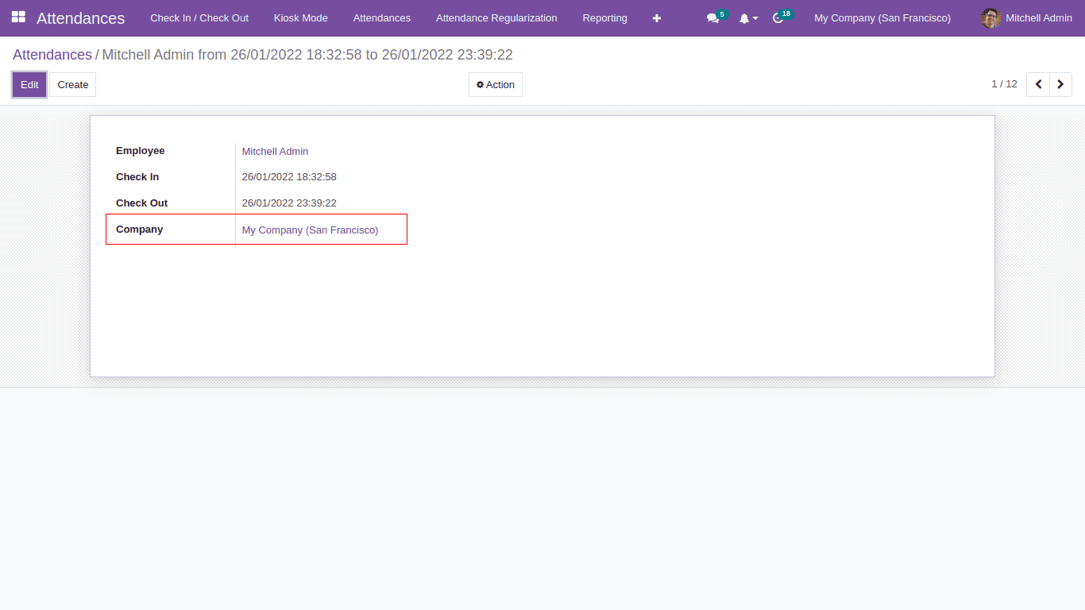View scheduled activities via the clock icon
This screenshot has height=610, width=1085.
778,17
